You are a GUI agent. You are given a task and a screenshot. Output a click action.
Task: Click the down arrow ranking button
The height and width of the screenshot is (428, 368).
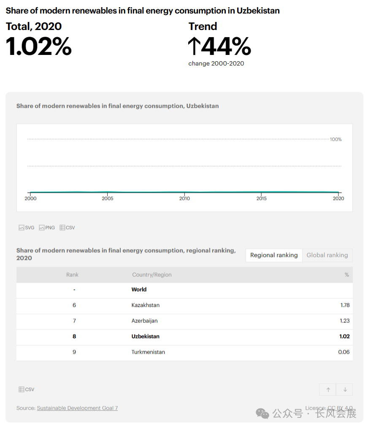click(345, 390)
